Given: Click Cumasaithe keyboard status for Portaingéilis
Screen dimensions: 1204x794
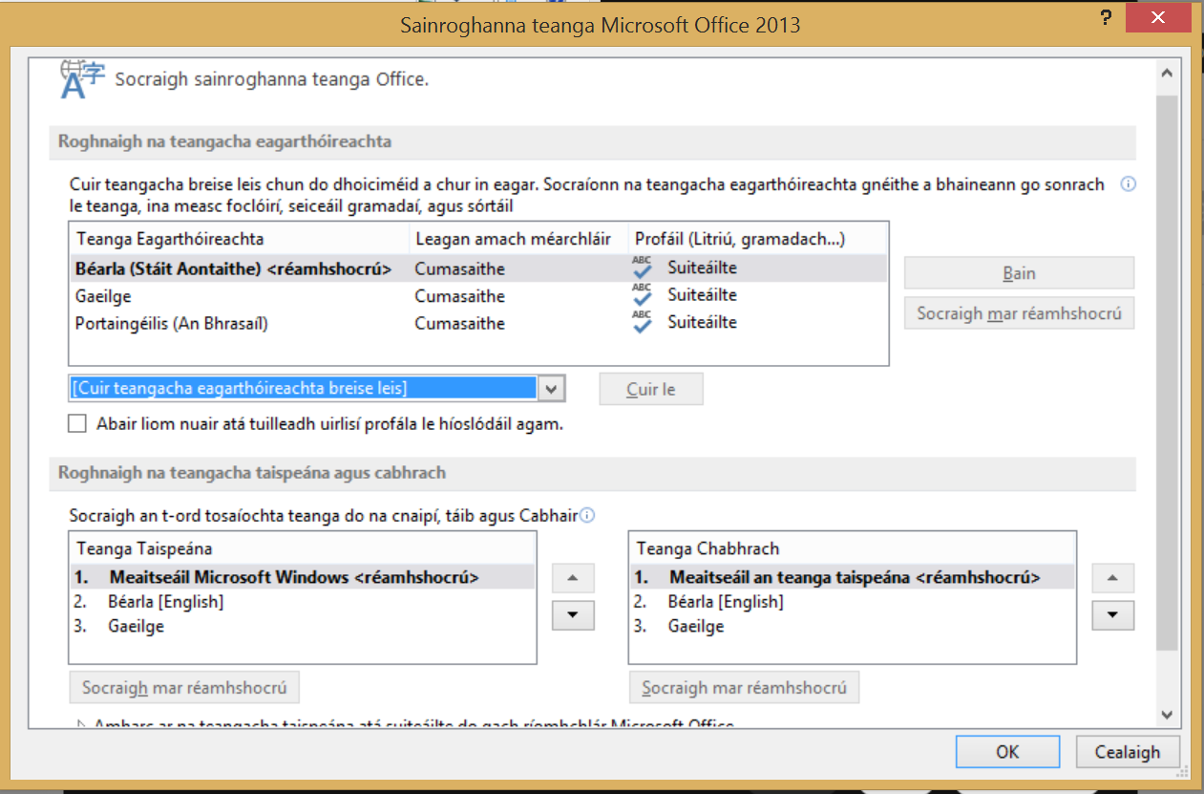Looking at the screenshot, I should [x=459, y=323].
